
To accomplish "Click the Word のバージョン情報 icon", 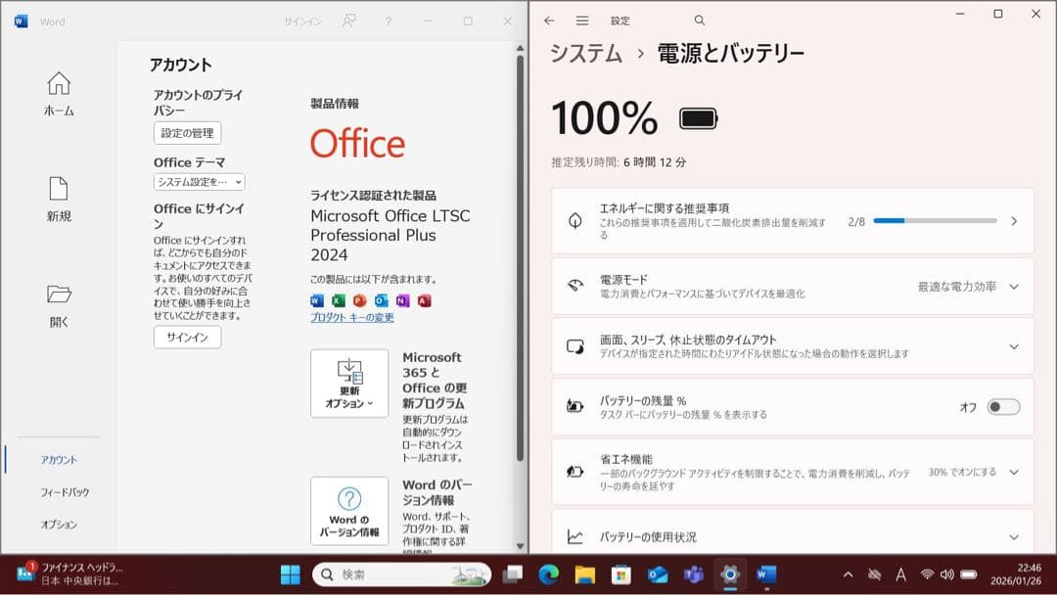I will 349,509.
